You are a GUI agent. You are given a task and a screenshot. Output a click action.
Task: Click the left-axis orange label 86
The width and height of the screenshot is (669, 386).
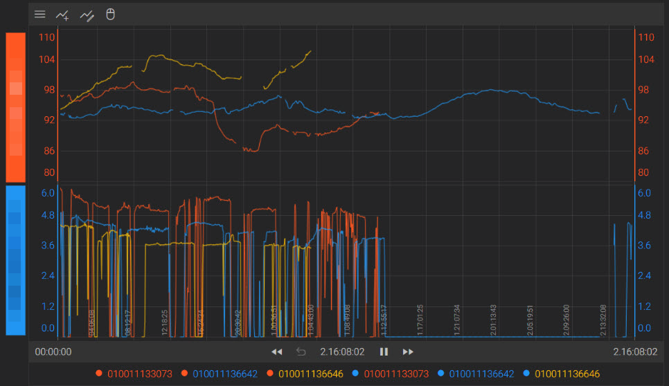(49, 151)
